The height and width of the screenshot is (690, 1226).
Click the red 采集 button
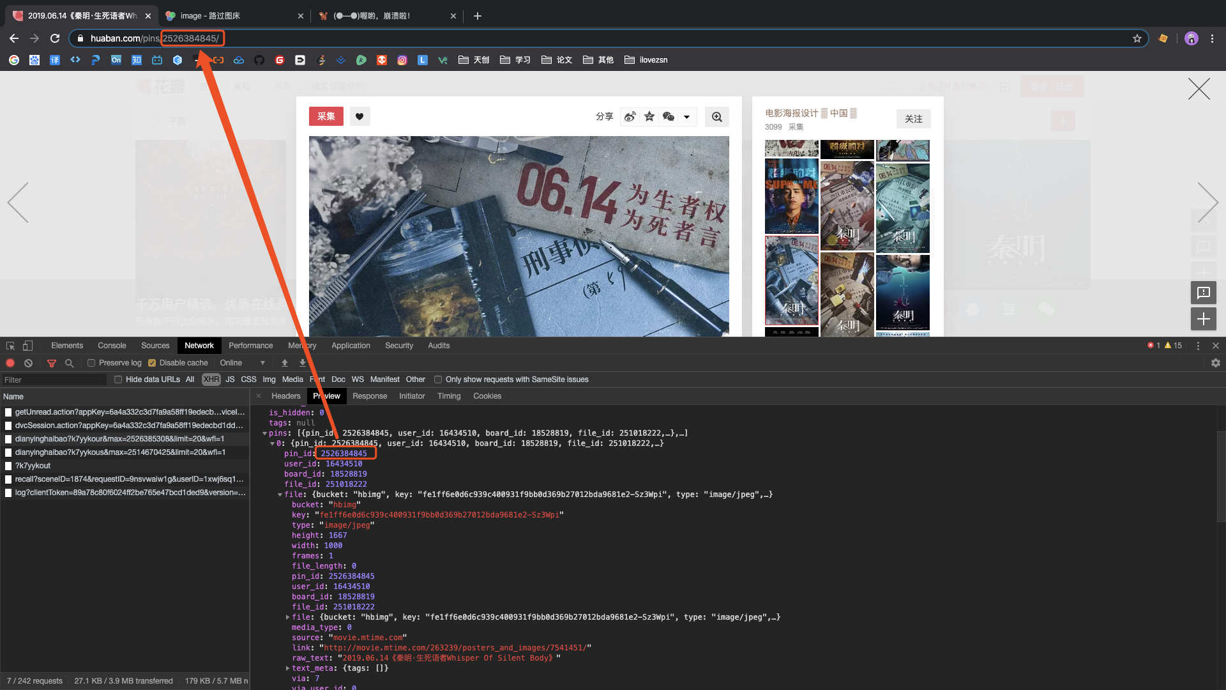[x=326, y=116]
